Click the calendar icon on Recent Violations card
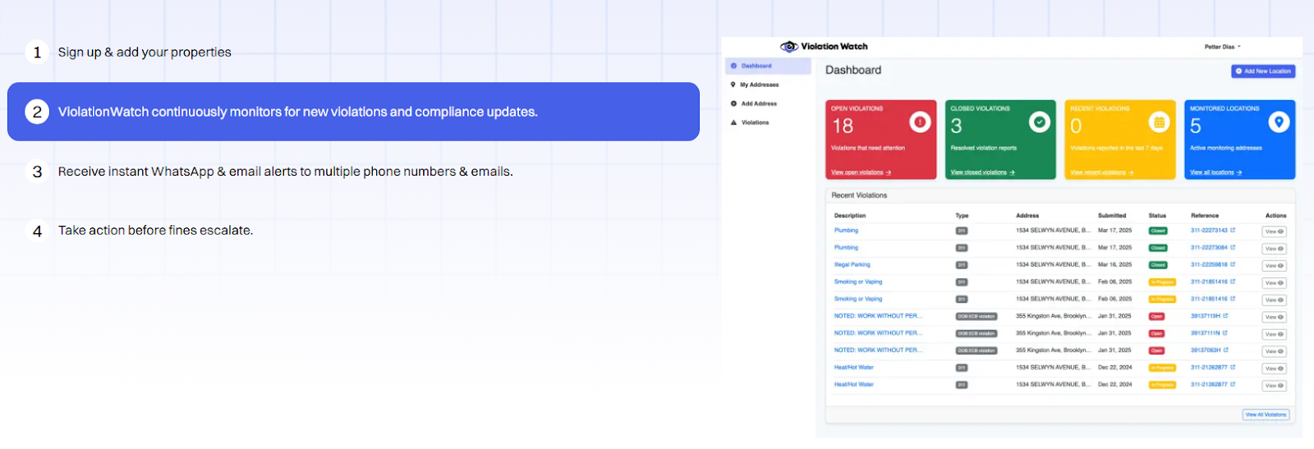Viewport: 1314px width, 449px height. point(1159,122)
